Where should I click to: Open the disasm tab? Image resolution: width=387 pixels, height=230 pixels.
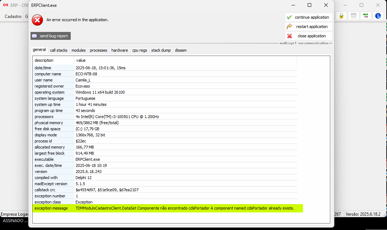pyautogui.click(x=181, y=50)
